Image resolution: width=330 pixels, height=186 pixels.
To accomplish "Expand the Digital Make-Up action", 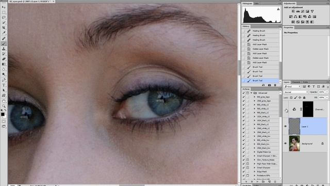I will [x=254, y=152].
